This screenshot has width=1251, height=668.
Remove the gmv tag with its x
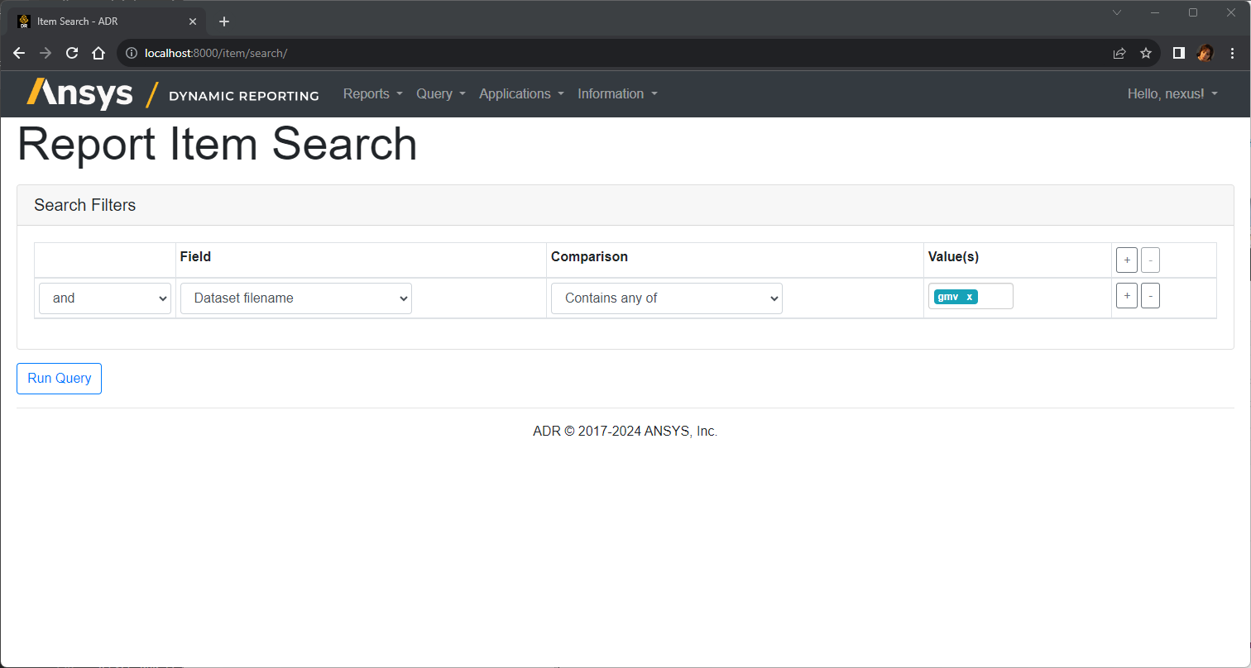click(970, 297)
